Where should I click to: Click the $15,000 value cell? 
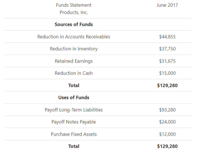click(167, 73)
